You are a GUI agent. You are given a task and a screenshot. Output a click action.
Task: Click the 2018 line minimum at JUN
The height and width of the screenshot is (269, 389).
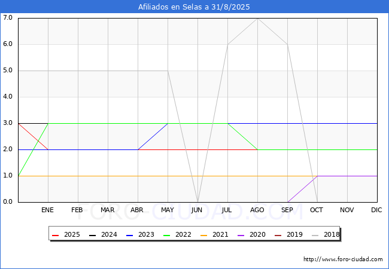pos(197,201)
